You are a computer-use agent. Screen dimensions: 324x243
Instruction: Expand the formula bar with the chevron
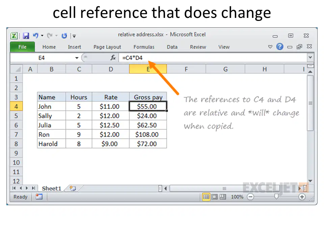310,57
